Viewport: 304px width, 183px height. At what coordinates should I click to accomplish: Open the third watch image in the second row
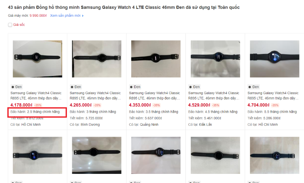pos(156,155)
